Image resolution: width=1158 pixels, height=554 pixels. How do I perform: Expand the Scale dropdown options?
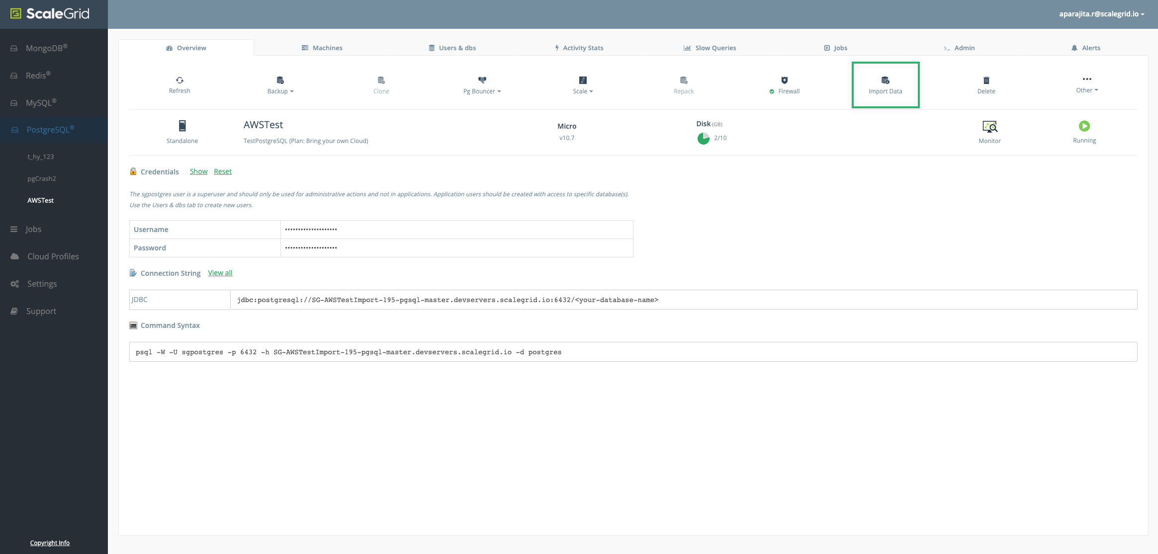coord(583,90)
